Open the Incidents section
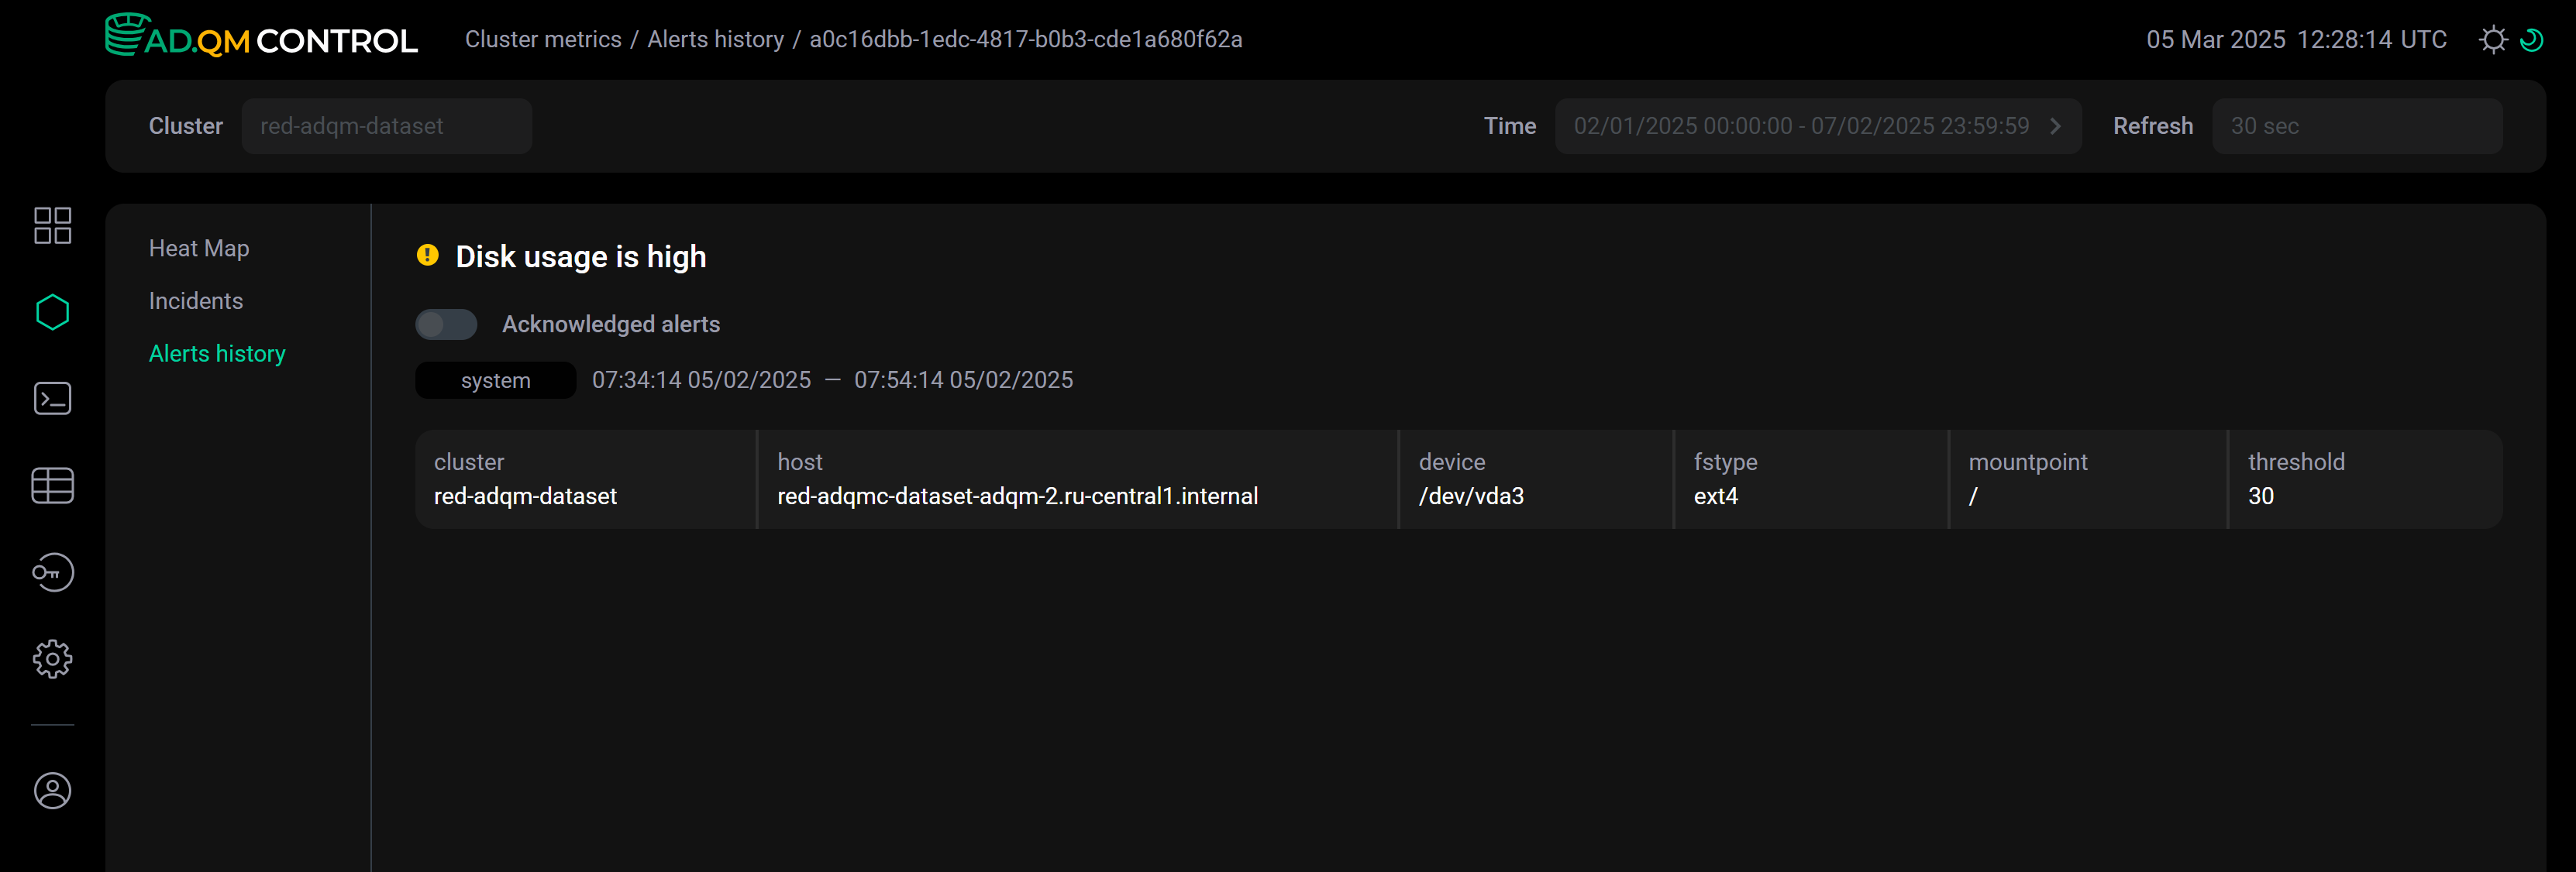Image resolution: width=2576 pixels, height=872 pixels. pyautogui.click(x=196, y=300)
